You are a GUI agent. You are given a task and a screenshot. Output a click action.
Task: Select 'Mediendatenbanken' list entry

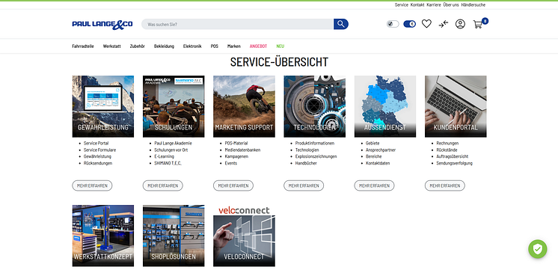(x=242, y=150)
